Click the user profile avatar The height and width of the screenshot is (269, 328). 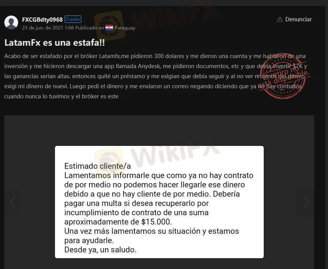[x=11, y=22]
